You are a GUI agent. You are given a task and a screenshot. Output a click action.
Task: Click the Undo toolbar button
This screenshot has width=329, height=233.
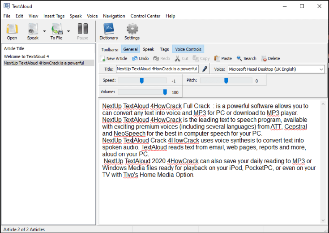(140, 58)
